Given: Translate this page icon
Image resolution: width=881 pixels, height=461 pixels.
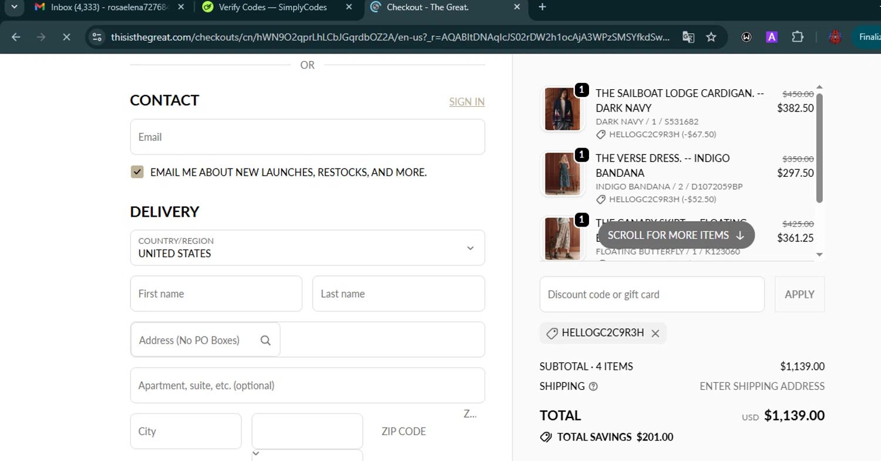Looking at the screenshot, I should 688,37.
